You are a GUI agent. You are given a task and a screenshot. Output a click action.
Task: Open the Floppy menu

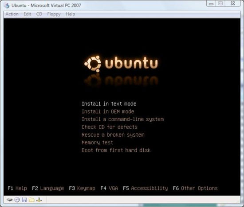pos(54,14)
